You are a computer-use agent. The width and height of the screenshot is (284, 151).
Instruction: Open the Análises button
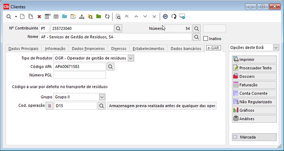click(254, 119)
